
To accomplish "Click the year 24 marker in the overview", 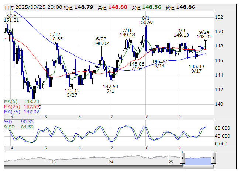I will 111,162.
